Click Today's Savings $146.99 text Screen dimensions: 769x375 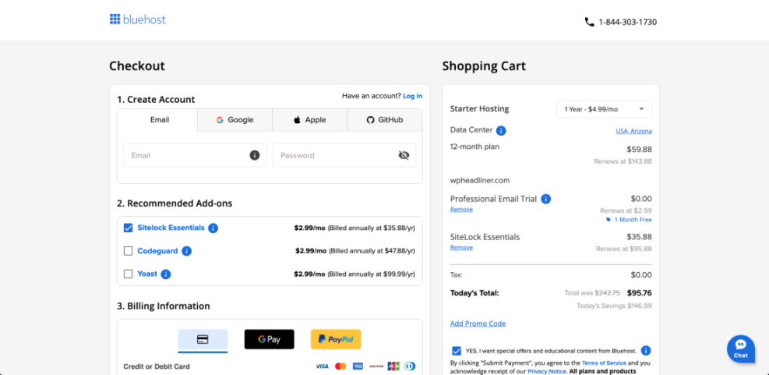point(615,306)
